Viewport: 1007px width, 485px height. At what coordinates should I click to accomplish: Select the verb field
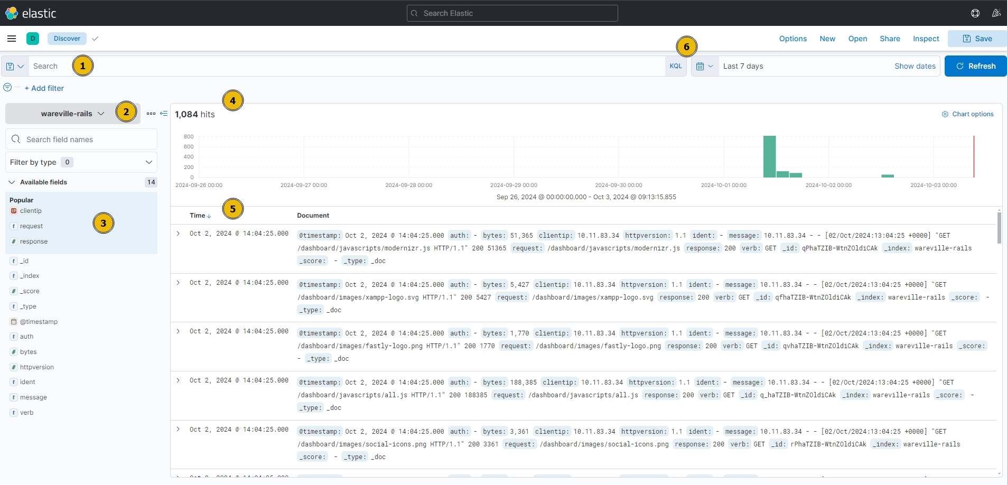click(x=26, y=413)
